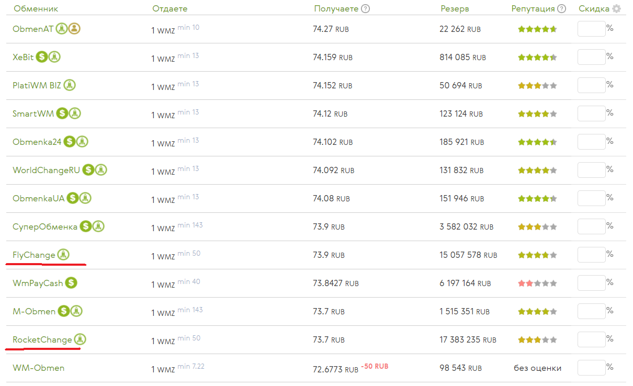
Task: Open the Obmenka24 exchanger link
Action: pyautogui.click(x=37, y=142)
